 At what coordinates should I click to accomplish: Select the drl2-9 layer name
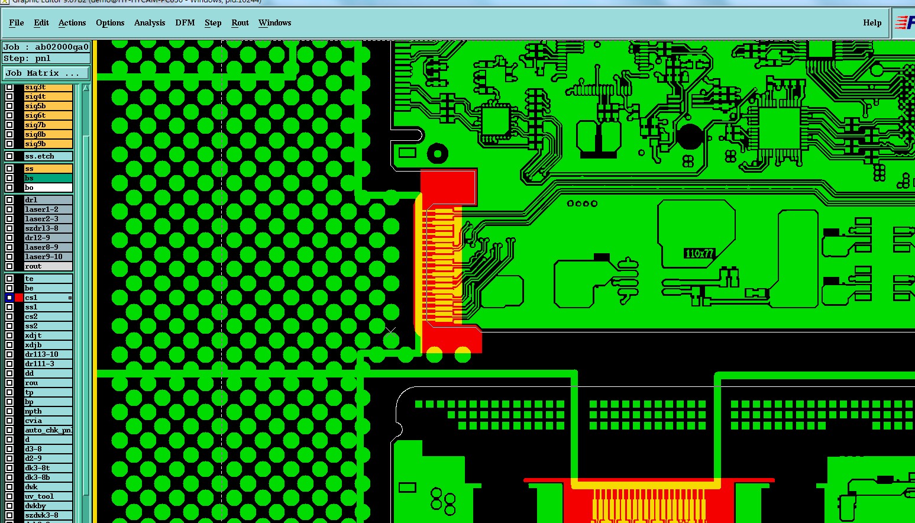pos(48,238)
